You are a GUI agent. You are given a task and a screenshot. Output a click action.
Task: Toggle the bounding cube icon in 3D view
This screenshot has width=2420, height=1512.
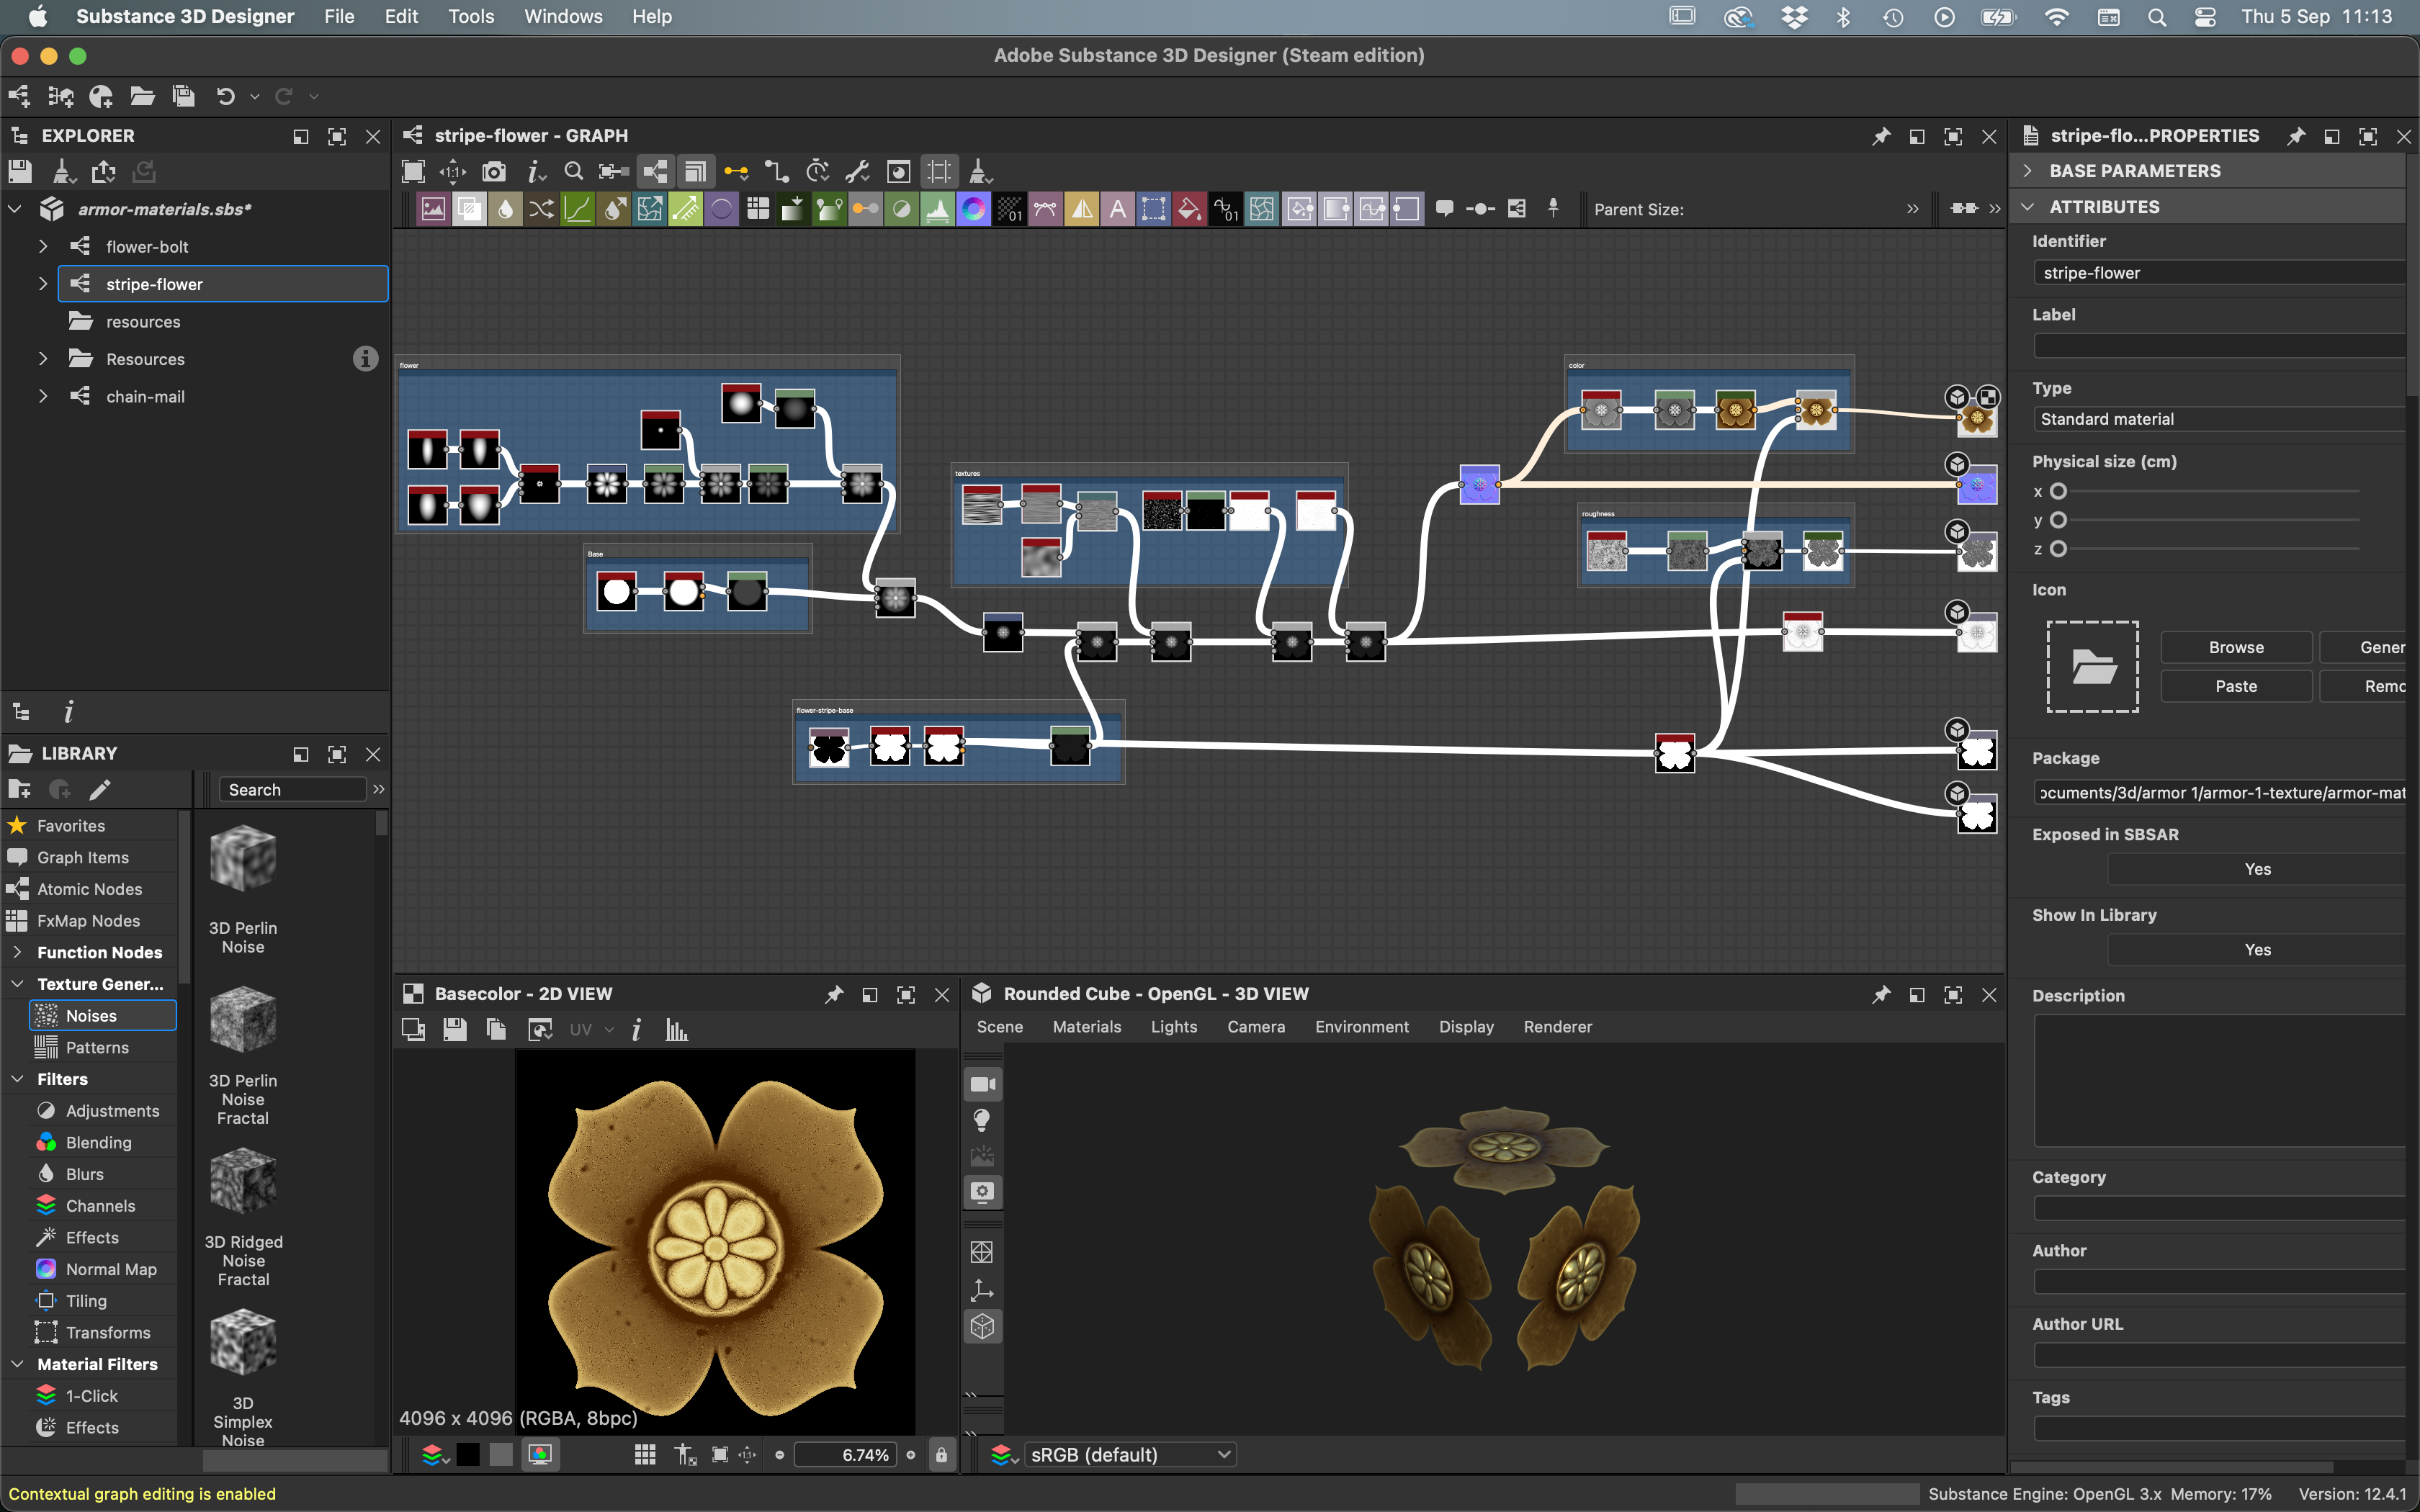coord(982,1327)
